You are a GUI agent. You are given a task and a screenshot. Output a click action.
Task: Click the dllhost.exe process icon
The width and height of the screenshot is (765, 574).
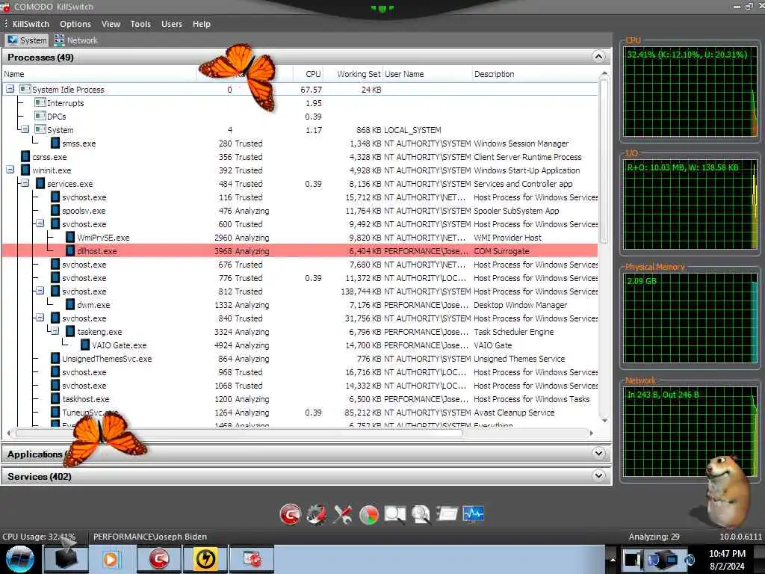click(70, 251)
